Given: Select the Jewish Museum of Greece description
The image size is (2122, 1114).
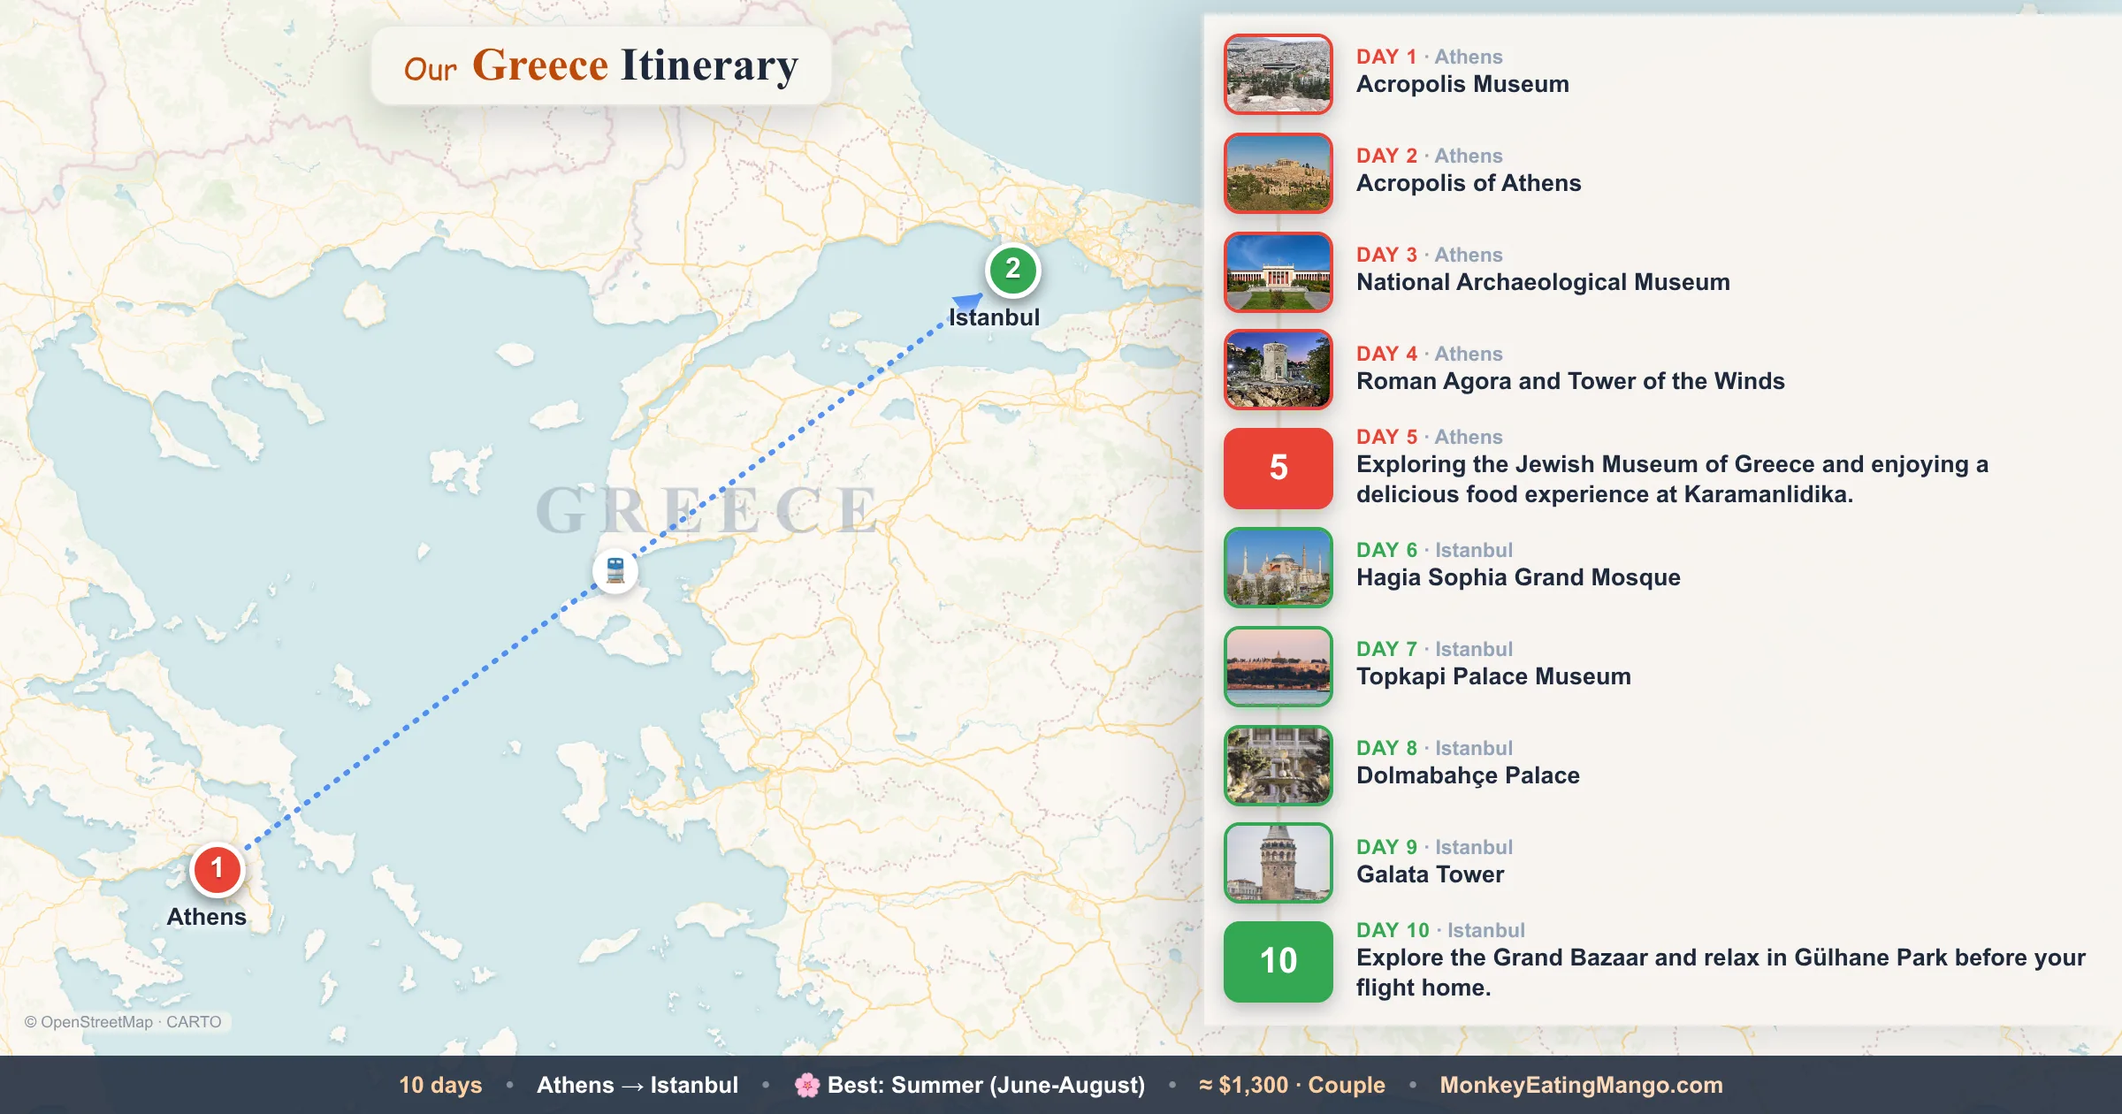Looking at the screenshot, I should click(1672, 479).
